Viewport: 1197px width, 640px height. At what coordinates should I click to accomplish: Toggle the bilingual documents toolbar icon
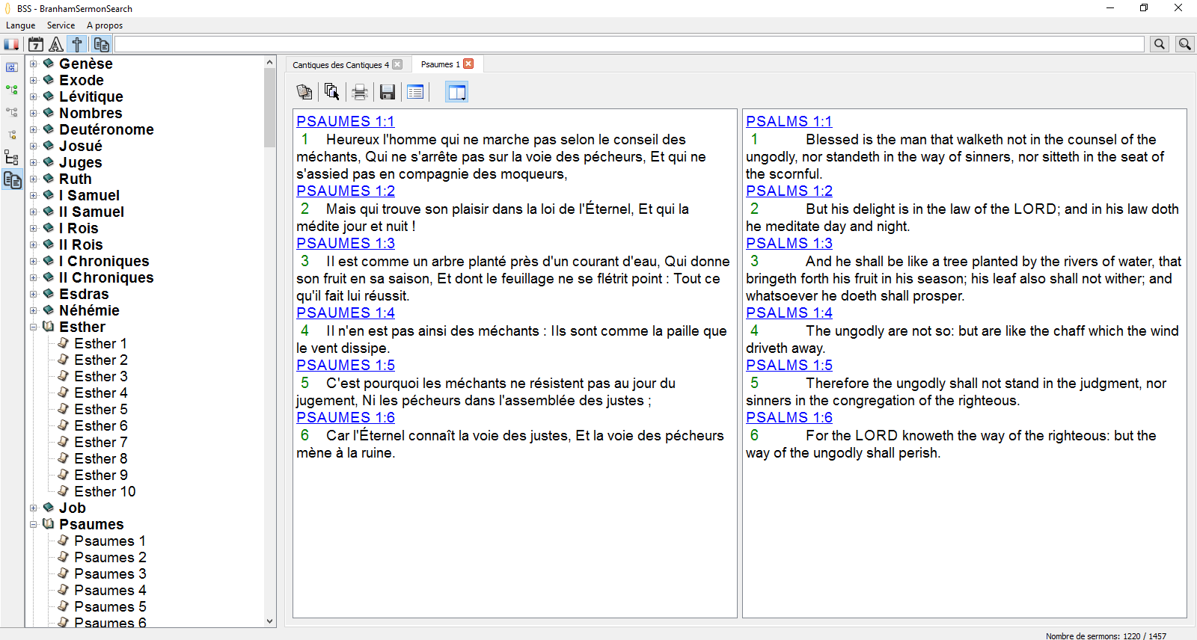coord(102,44)
